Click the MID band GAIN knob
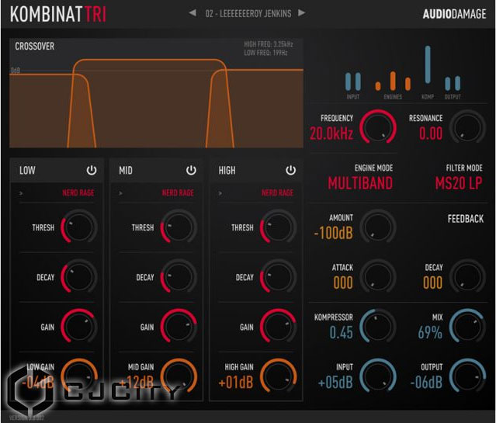The width and height of the screenshot is (496, 423). pos(179,326)
